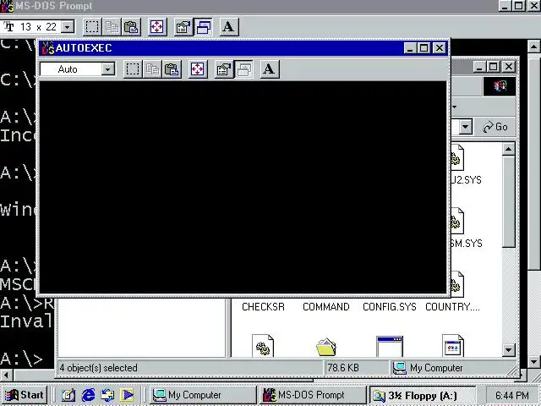Screen dimensions: 541x406
Task: Select file icon above the U2.SYS label
Action: (x=456, y=158)
